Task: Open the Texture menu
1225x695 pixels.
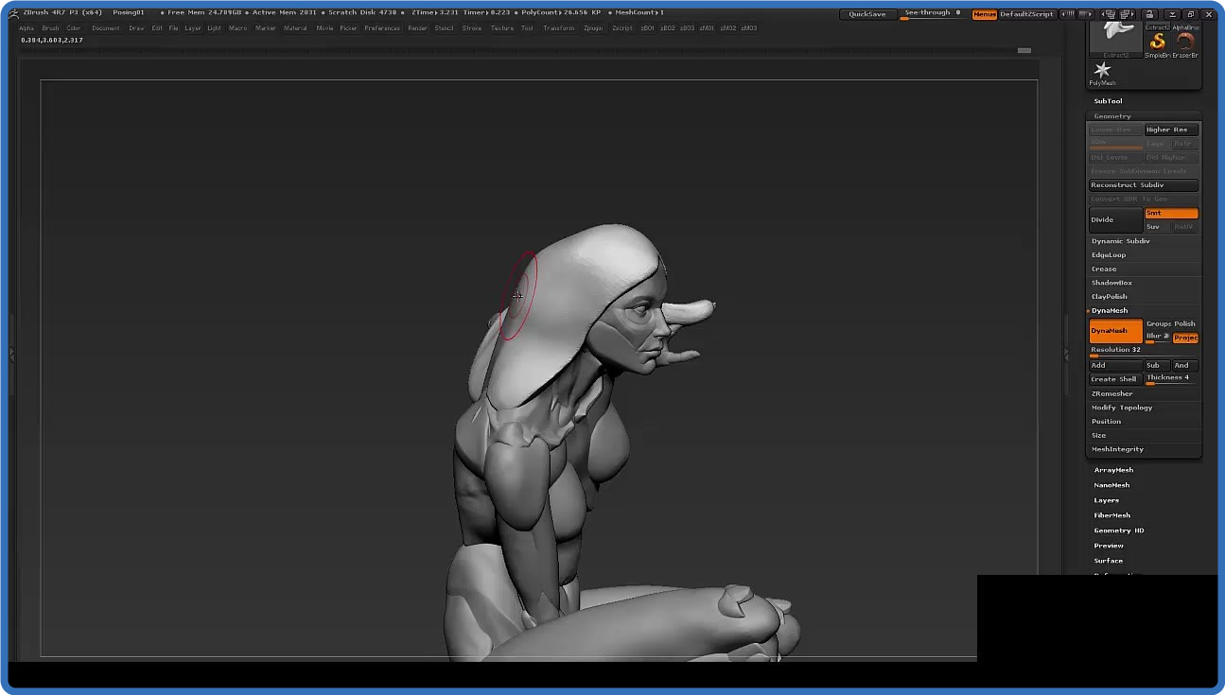Action: pyautogui.click(x=502, y=28)
